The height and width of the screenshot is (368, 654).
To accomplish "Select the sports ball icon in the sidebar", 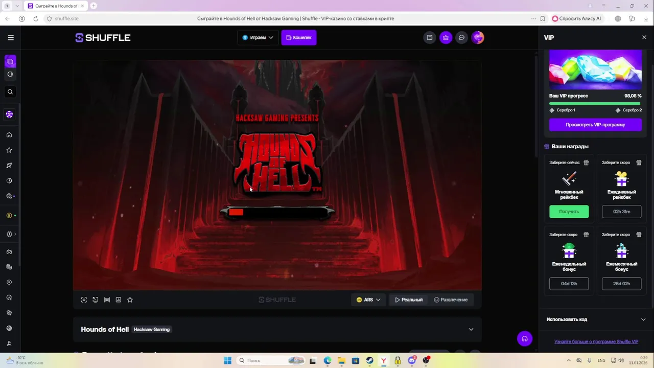I will [10, 74].
